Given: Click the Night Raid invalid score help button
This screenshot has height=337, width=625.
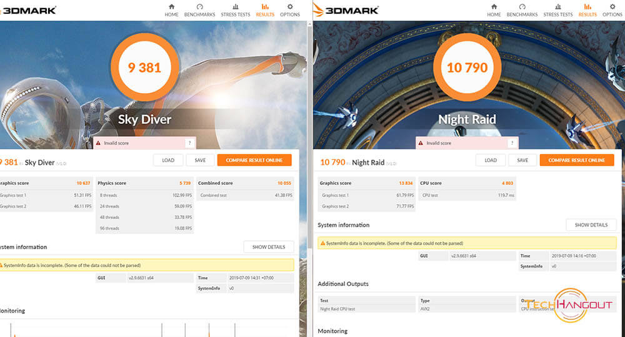Looking at the screenshot, I should click(x=512, y=143).
